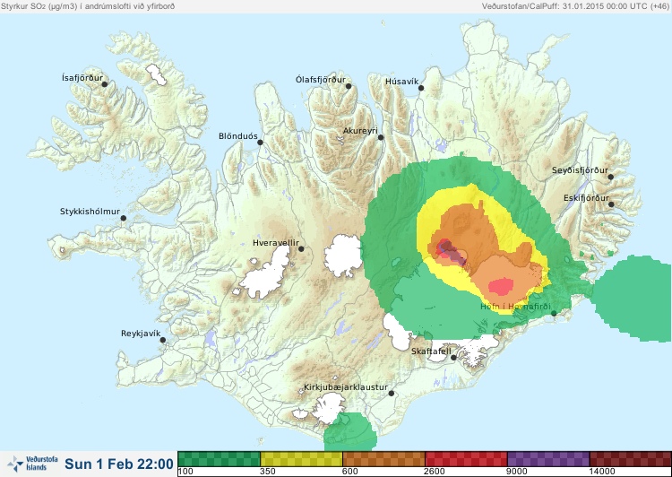The height and width of the screenshot is (477, 672).
Task: Click the Kirkjubæjarklaustur marker dot
Action: [392, 394]
